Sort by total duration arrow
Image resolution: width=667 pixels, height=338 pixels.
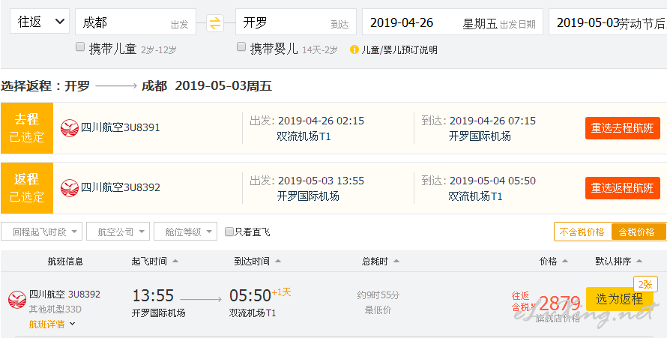[396, 261]
